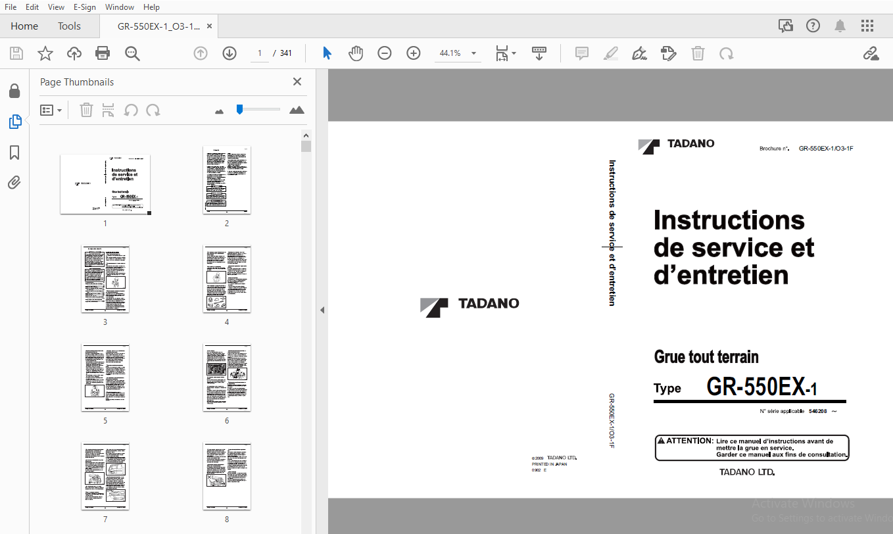
Task: Click the 'Grue tout terrain' heading text
Action: 706,357
